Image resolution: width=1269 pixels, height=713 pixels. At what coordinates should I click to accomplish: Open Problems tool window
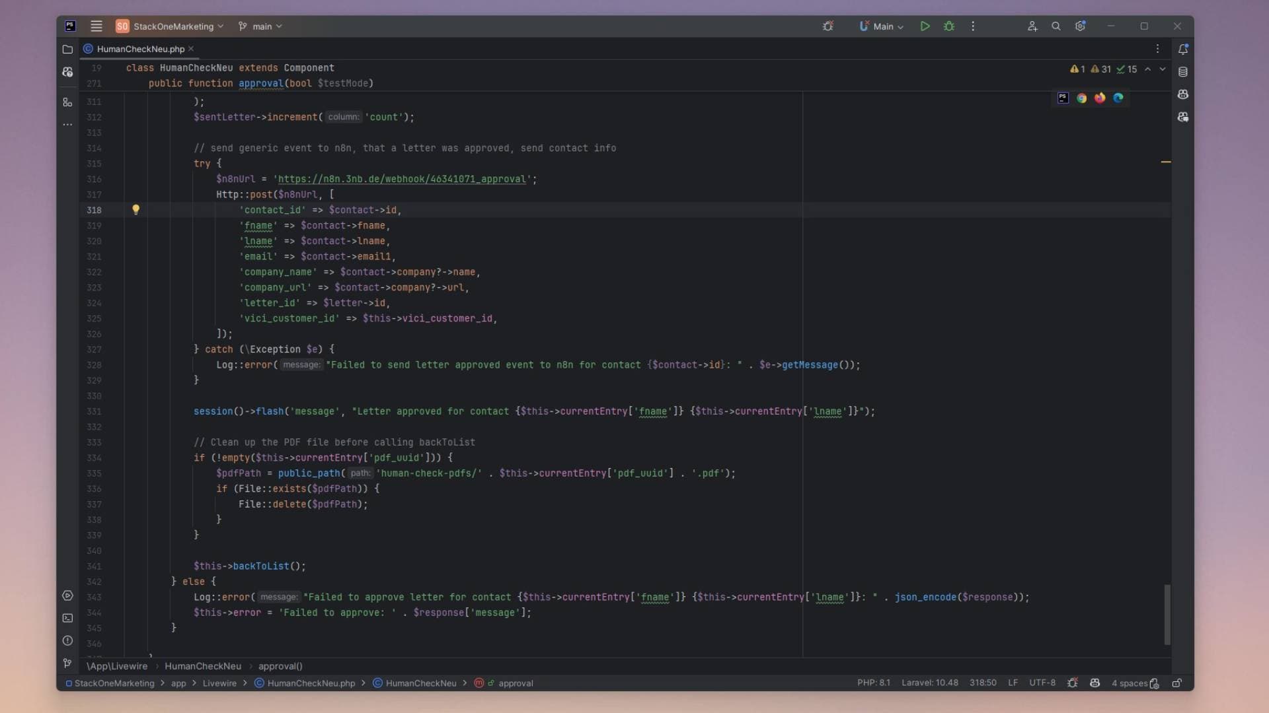click(67, 640)
